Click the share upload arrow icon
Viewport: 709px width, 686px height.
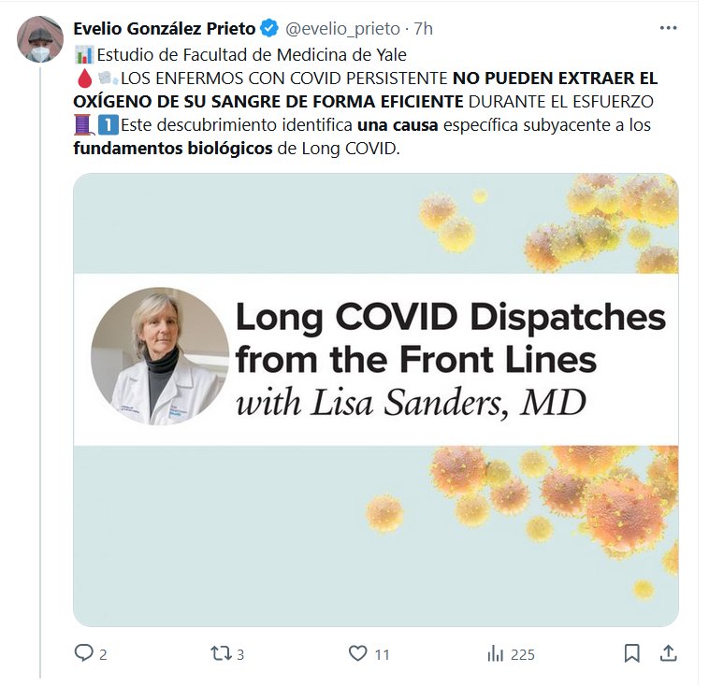[668, 652]
